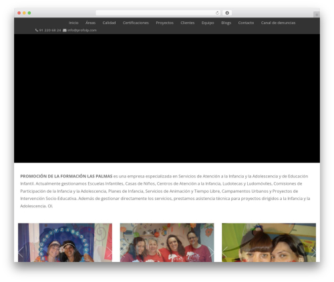Click the browser download icon button
Screen dimensions: 334x282
[227, 13]
